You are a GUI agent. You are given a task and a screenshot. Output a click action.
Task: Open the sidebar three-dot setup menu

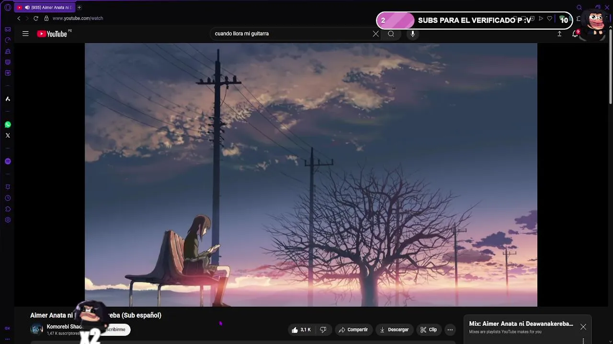8,339
